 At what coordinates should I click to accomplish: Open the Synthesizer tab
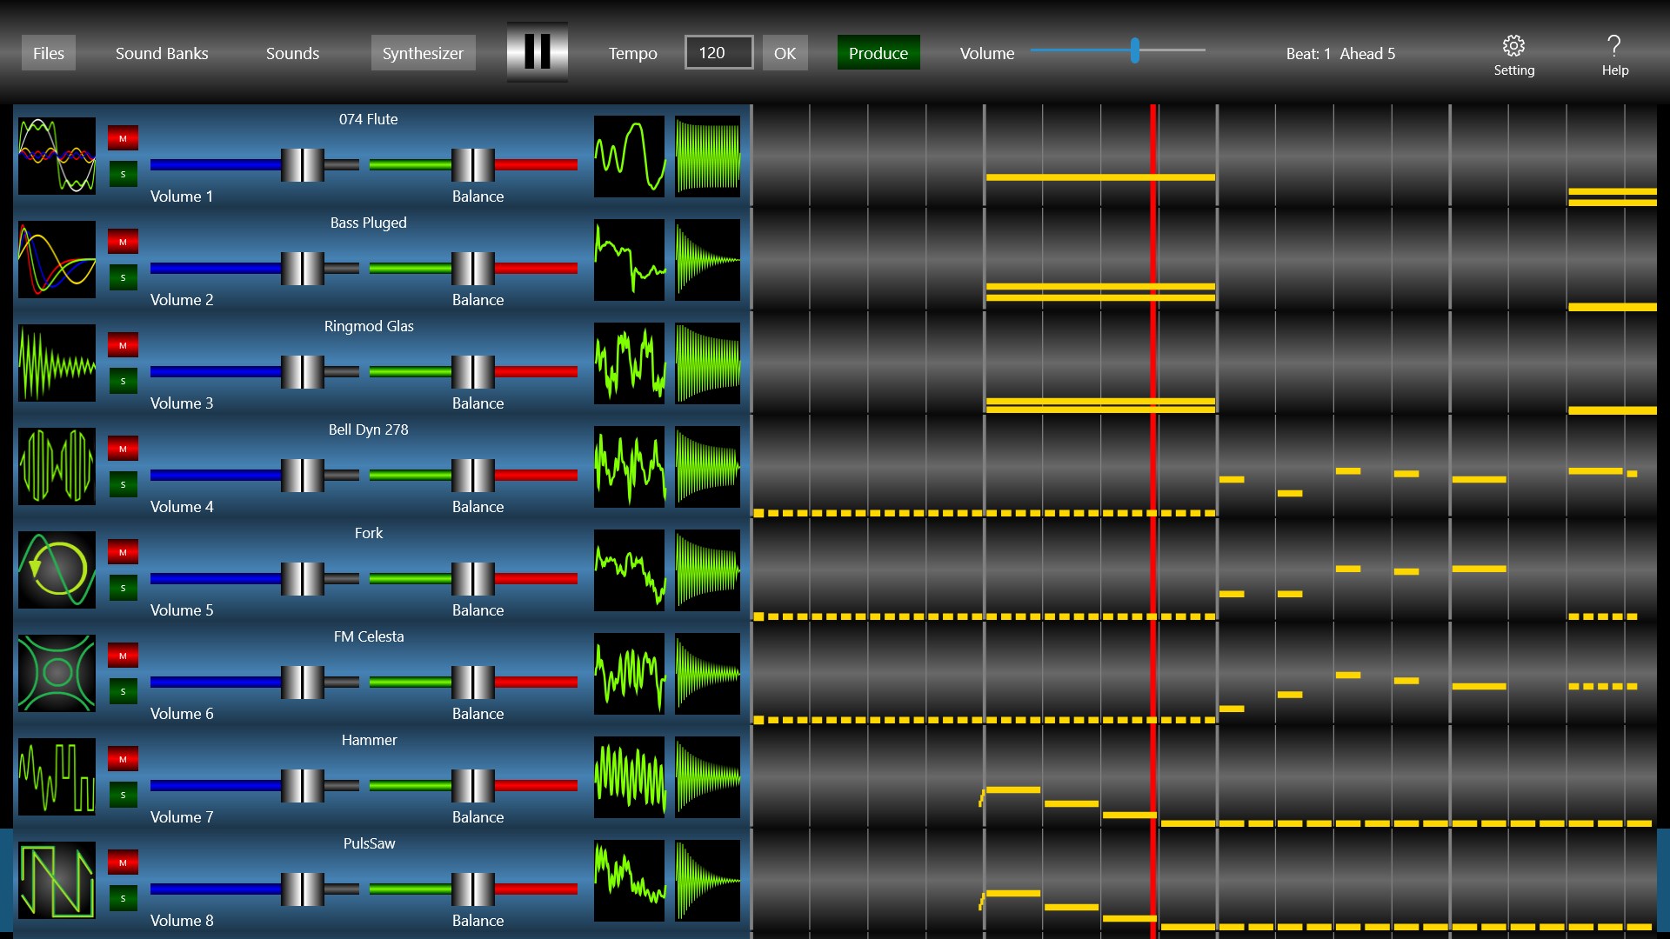point(423,53)
